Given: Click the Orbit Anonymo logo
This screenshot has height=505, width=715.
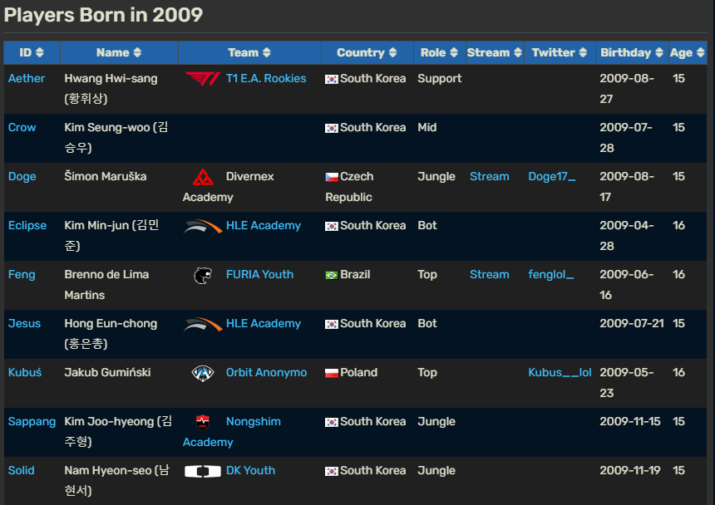Looking at the screenshot, I should point(203,373).
